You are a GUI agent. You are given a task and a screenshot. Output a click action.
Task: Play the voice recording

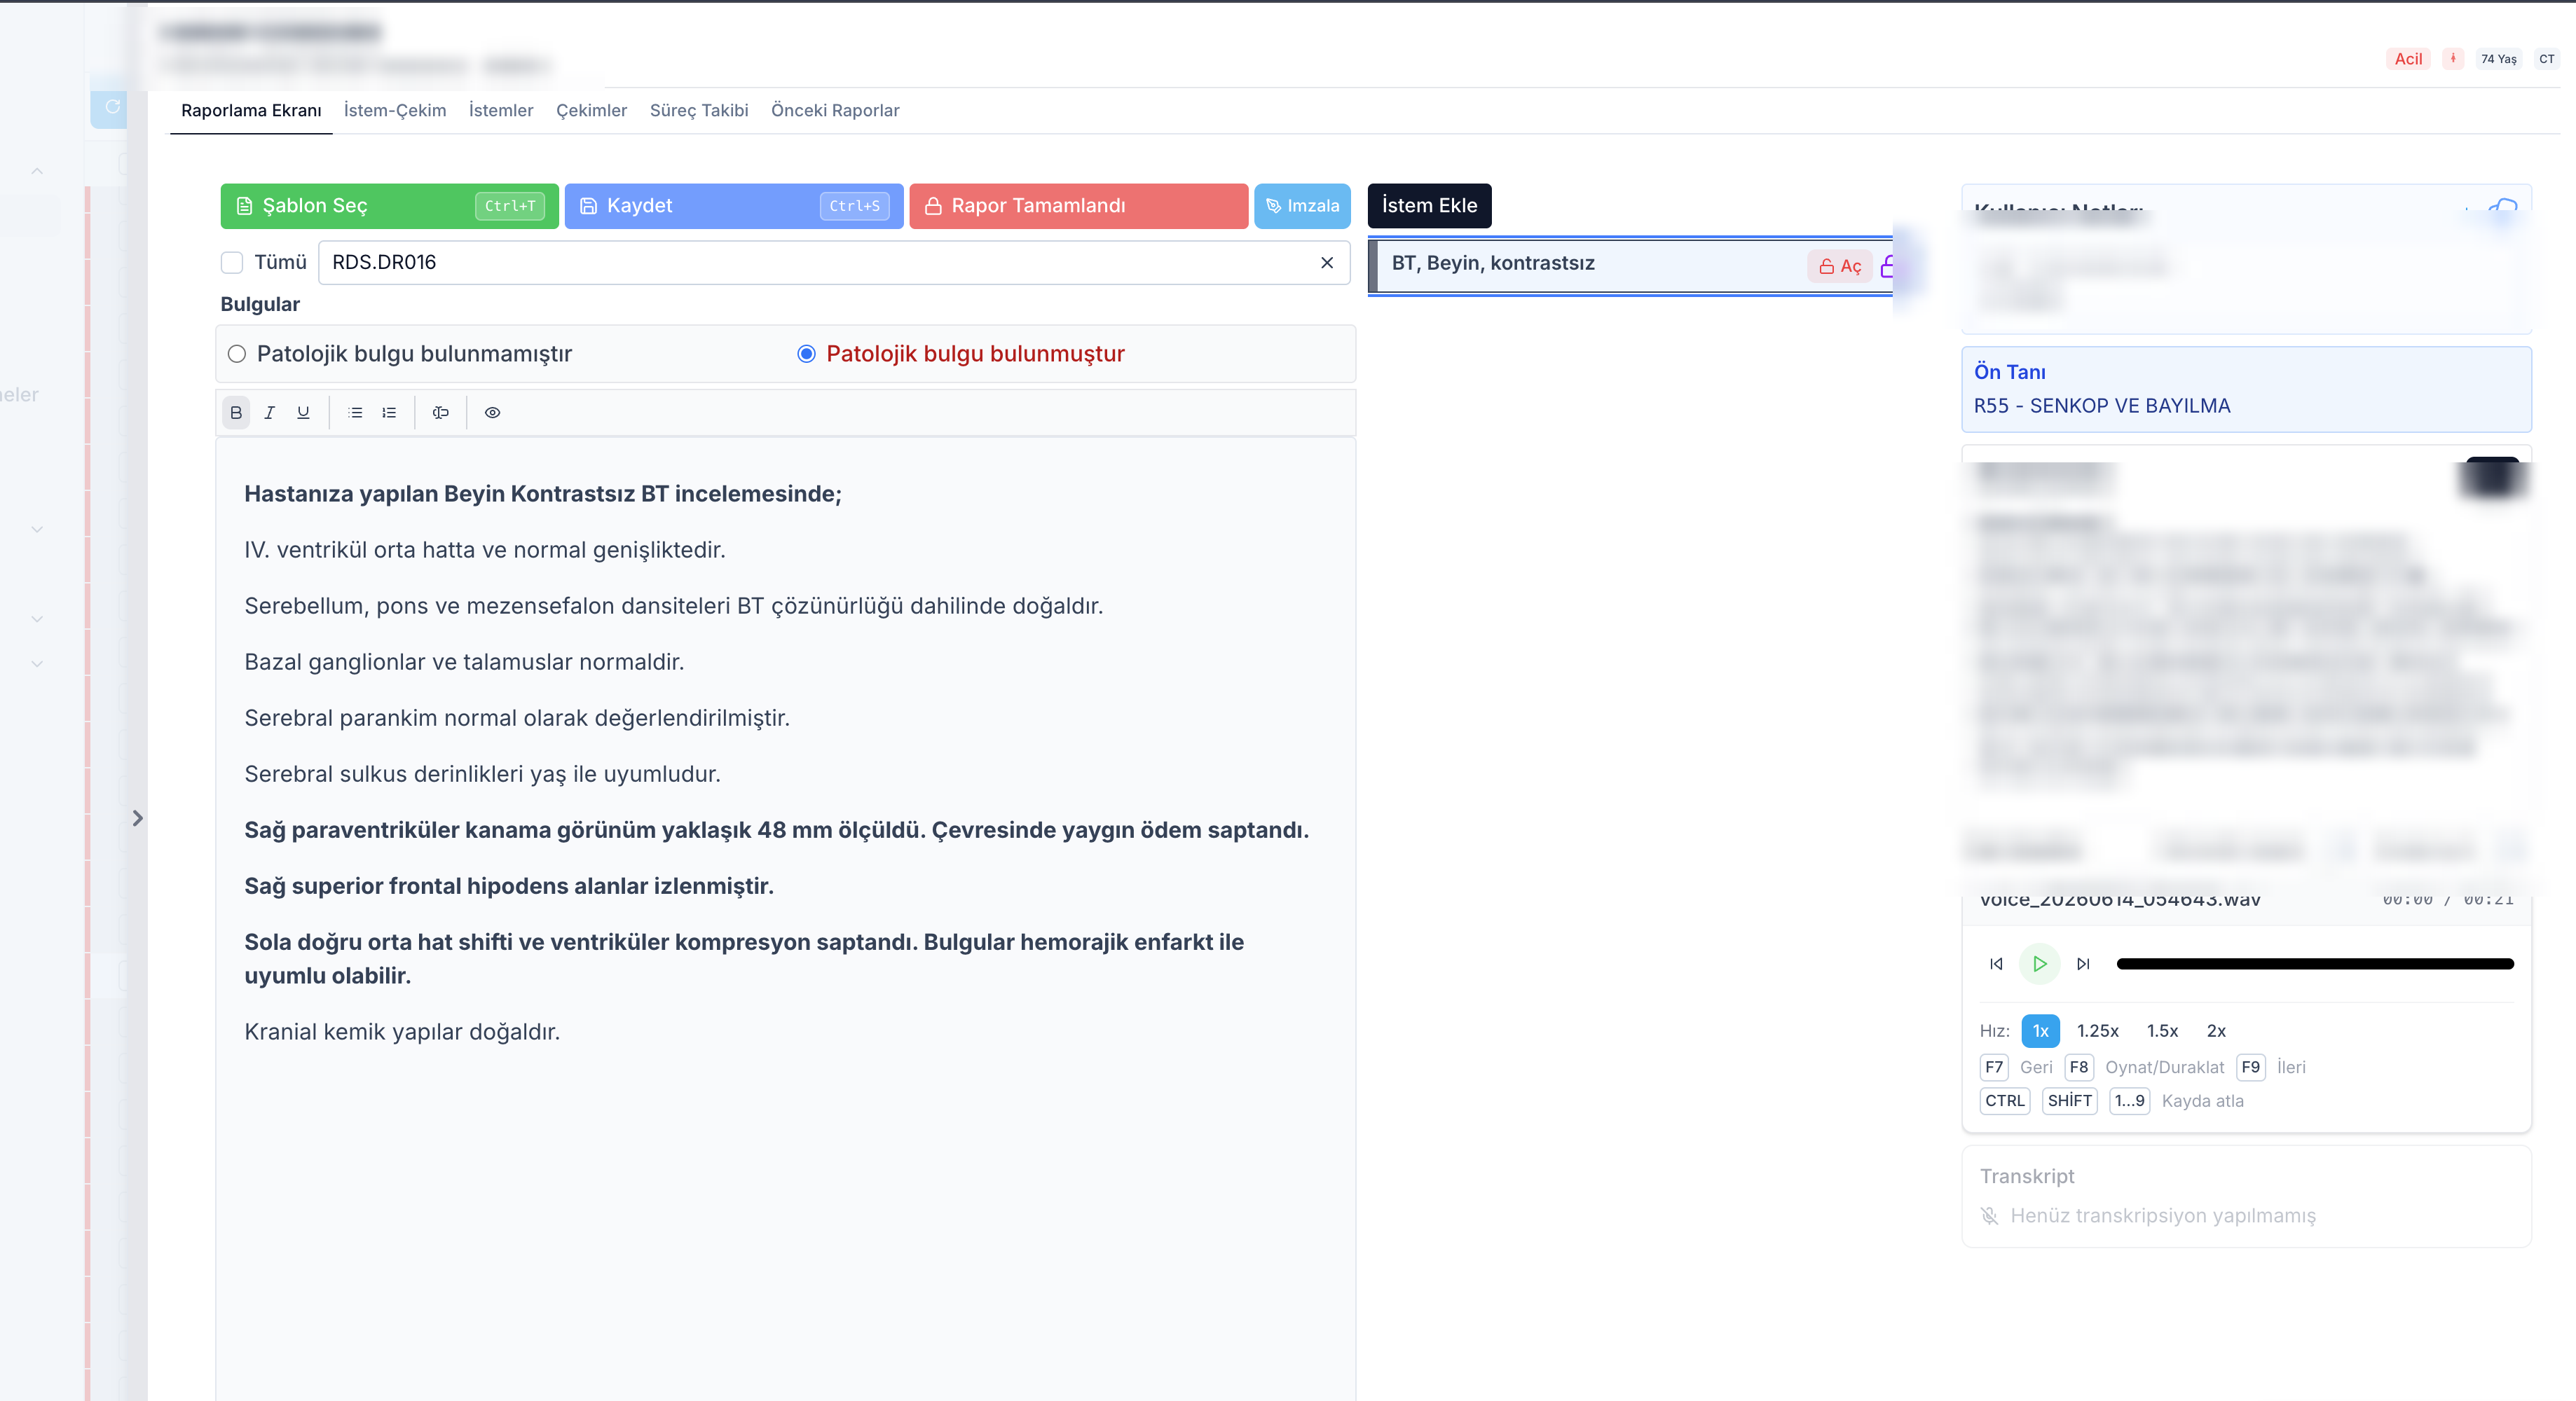(2040, 965)
